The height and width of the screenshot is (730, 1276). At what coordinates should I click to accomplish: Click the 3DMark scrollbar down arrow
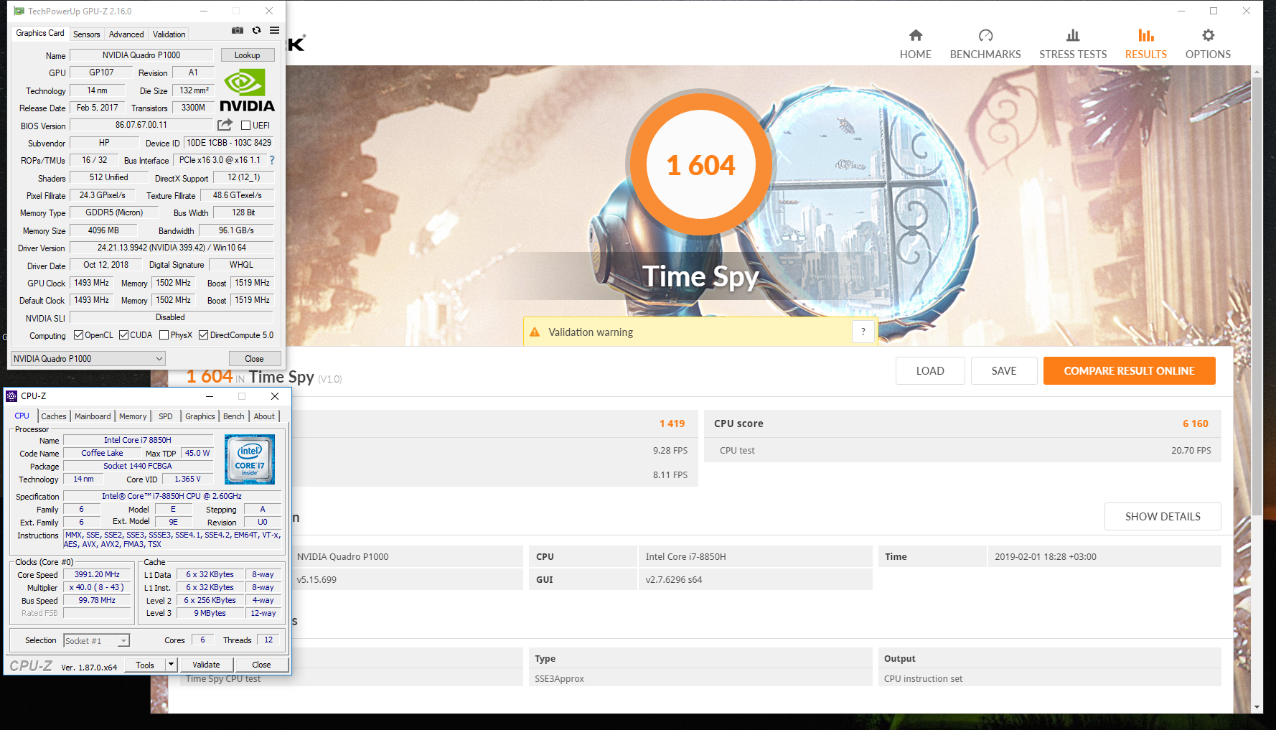point(1257,707)
